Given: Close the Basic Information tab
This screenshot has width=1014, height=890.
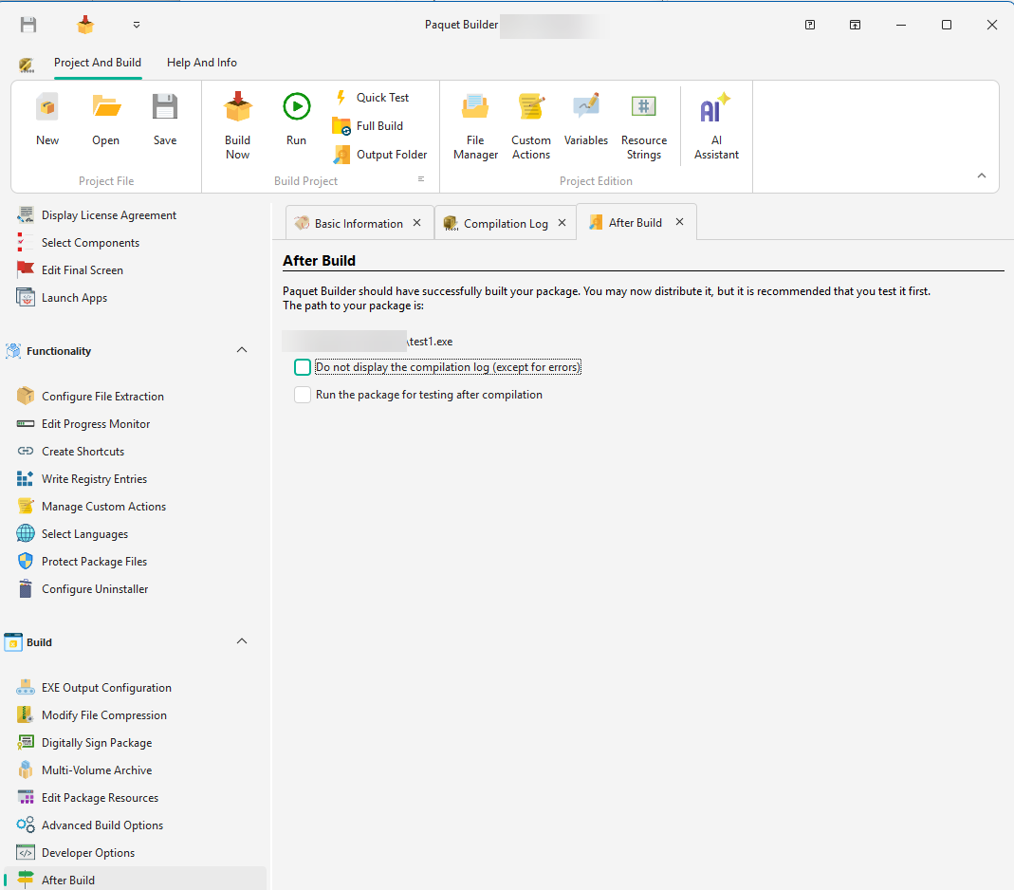Looking at the screenshot, I should pyautogui.click(x=416, y=222).
